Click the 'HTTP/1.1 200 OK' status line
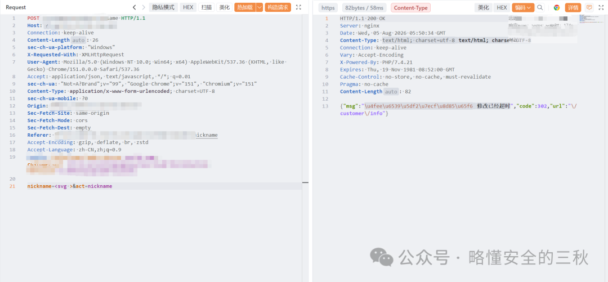The height and width of the screenshot is (282, 608). pos(363,18)
